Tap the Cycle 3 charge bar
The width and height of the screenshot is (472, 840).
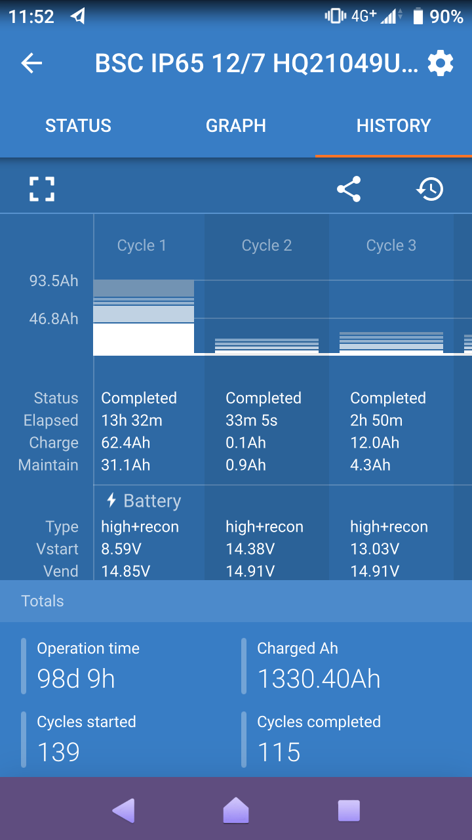pos(391,343)
